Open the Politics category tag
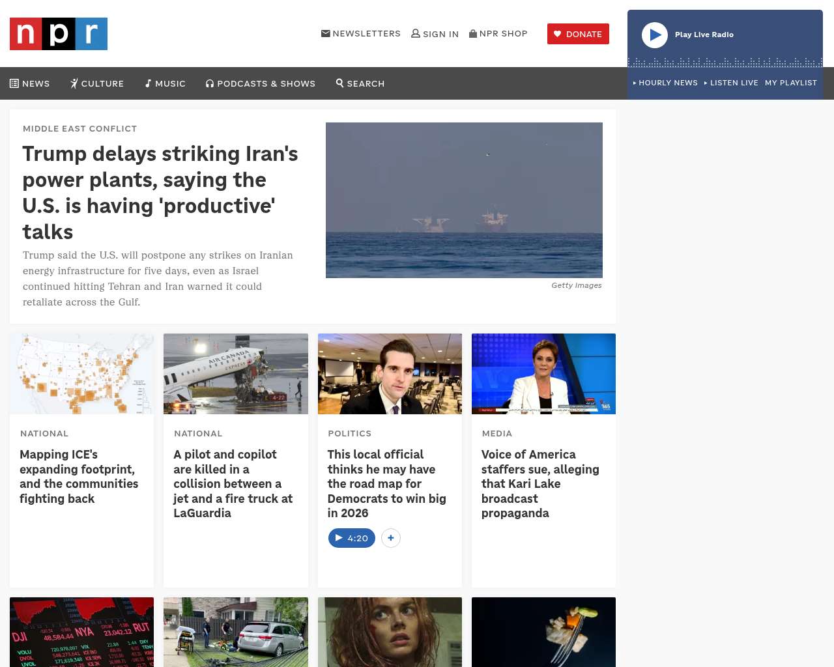This screenshot has height=667, width=834. coord(350,434)
